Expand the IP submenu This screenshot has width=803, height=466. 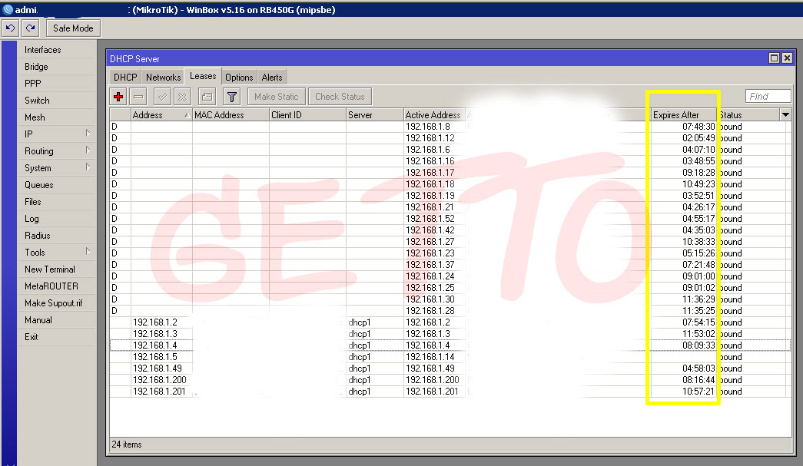[58, 134]
